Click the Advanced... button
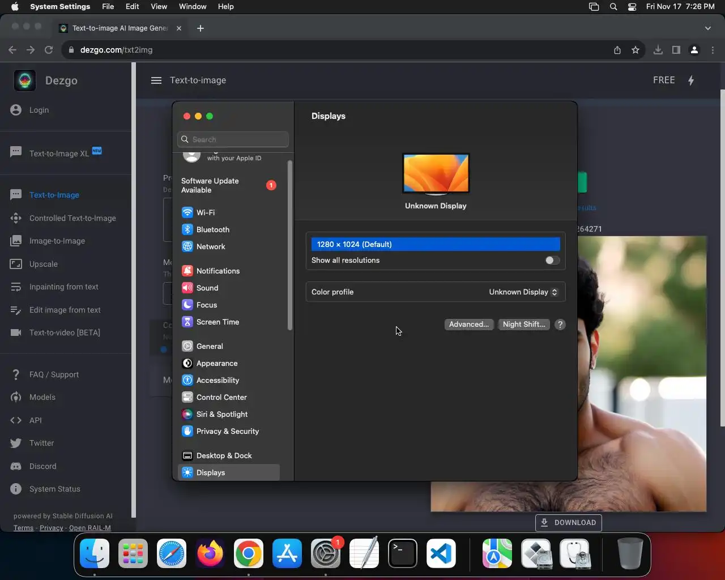Screen dimensions: 725x580 469,325
